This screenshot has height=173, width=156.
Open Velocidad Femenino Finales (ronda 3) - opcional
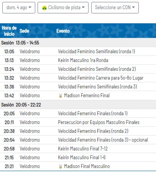click(103, 140)
